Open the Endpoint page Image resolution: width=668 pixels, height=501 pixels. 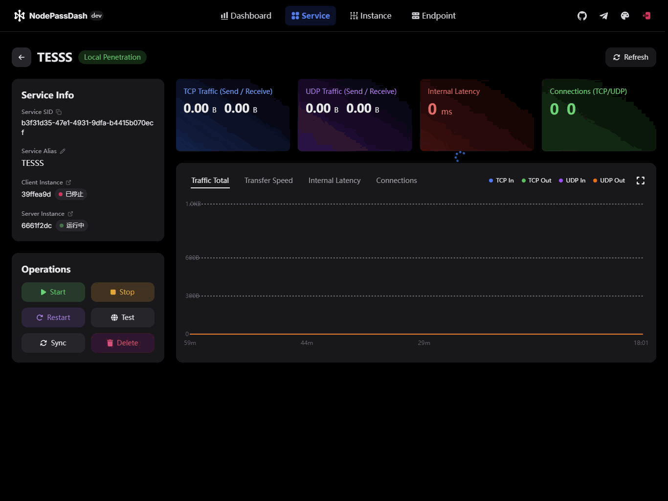[434, 16]
